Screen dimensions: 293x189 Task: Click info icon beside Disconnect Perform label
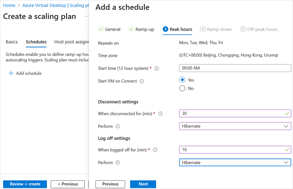[118, 126]
